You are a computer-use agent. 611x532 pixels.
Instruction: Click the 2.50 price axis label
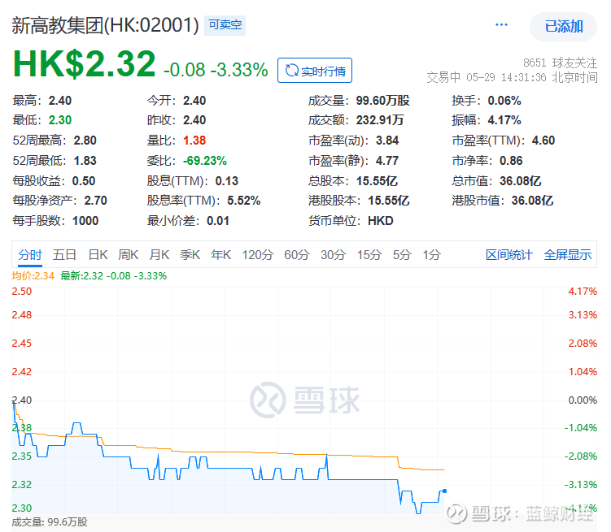(x=22, y=292)
